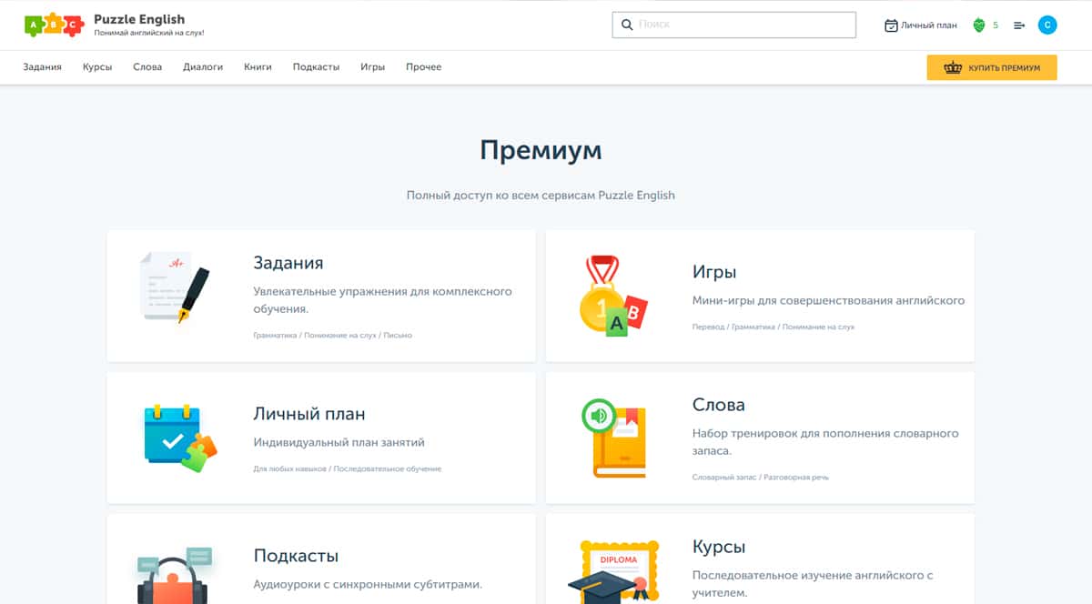
Task: Click the blue calendar Личный план icon
Action: [x=176, y=438]
